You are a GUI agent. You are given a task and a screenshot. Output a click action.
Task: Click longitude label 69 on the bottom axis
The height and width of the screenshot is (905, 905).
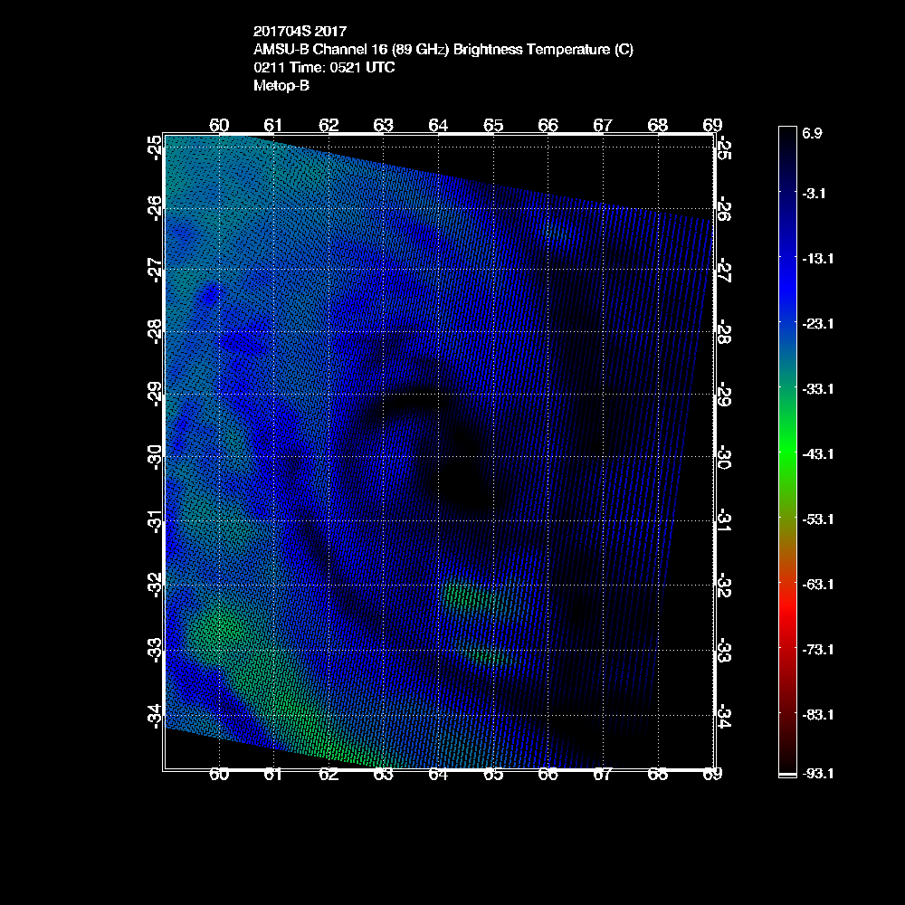tap(713, 775)
